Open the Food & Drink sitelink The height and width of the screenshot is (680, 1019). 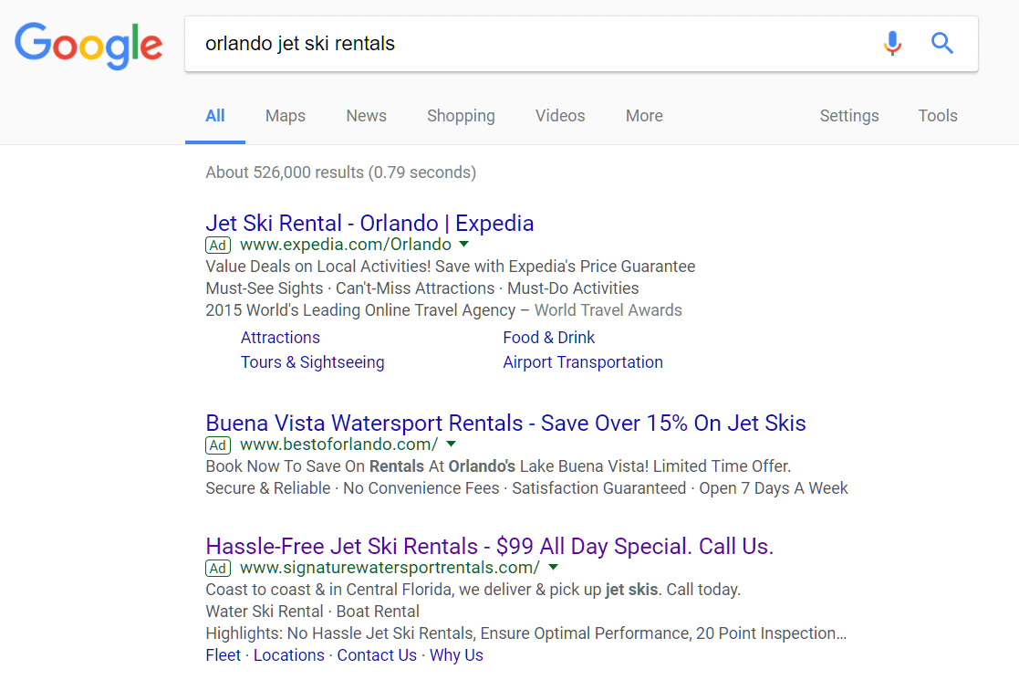pyautogui.click(x=548, y=338)
